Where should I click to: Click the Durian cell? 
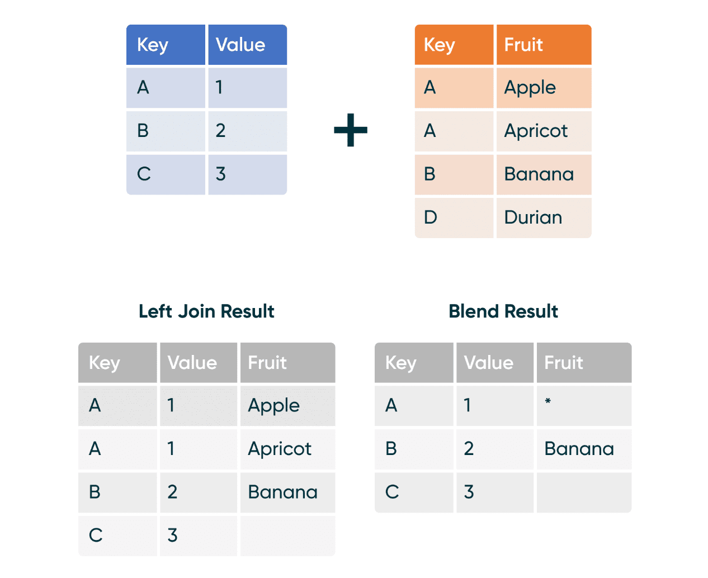pos(544,217)
